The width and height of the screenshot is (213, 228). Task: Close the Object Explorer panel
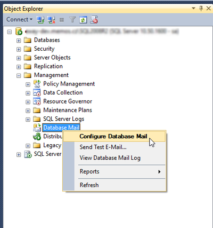(209, 9)
